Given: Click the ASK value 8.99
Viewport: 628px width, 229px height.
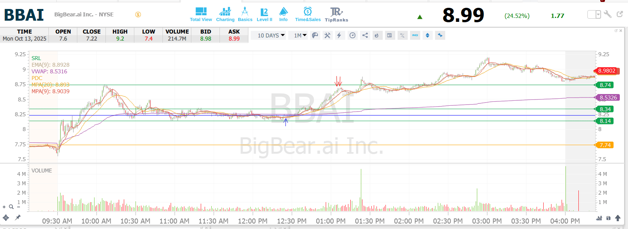Looking at the screenshot, I should (x=234, y=39).
